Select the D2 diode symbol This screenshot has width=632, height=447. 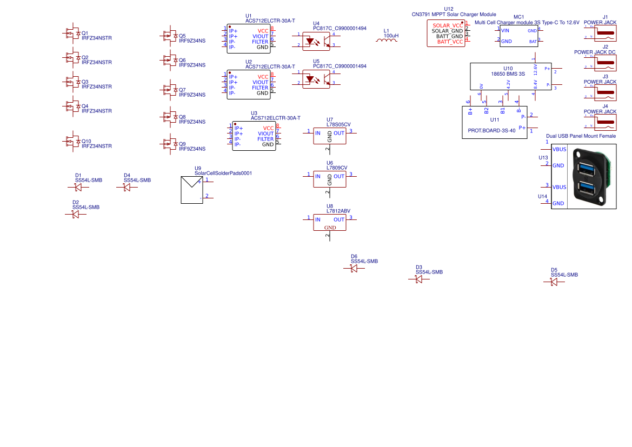tap(75, 215)
